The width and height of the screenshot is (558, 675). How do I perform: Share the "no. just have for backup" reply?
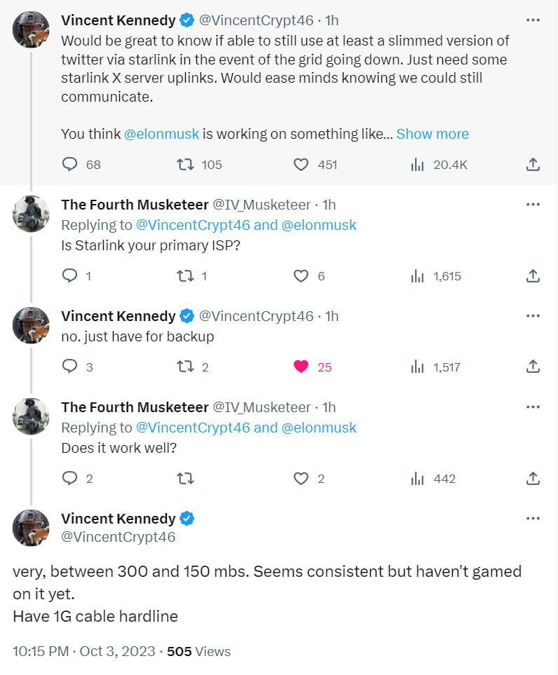[x=533, y=367]
